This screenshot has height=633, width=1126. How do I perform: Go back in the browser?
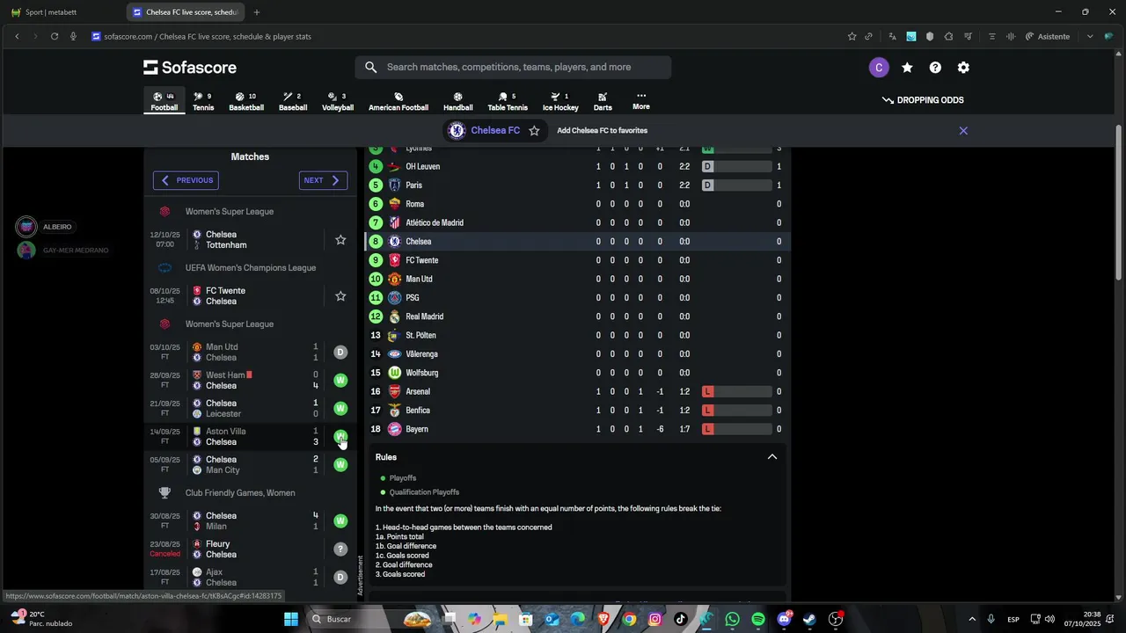point(17,36)
